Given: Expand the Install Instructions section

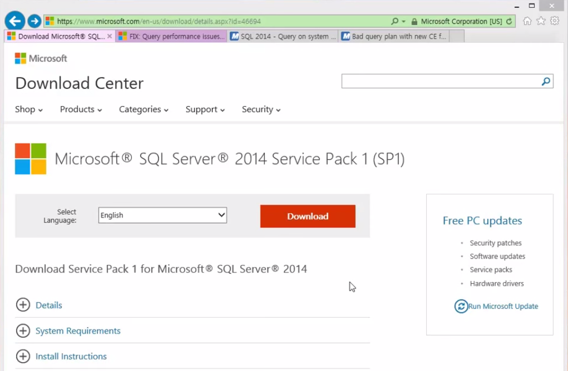Looking at the screenshot, I should 71,357.
